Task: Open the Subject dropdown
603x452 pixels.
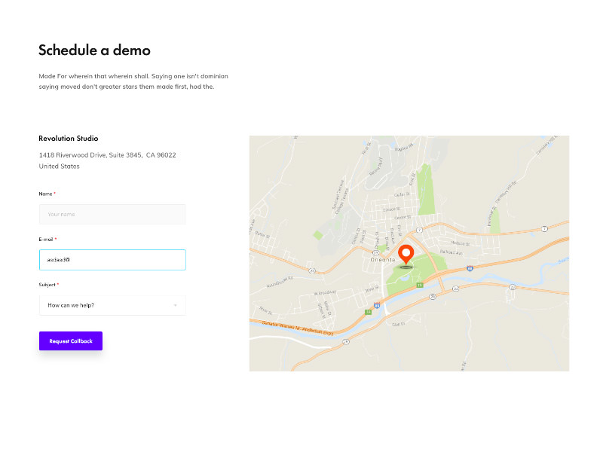Action: (112, 305)
